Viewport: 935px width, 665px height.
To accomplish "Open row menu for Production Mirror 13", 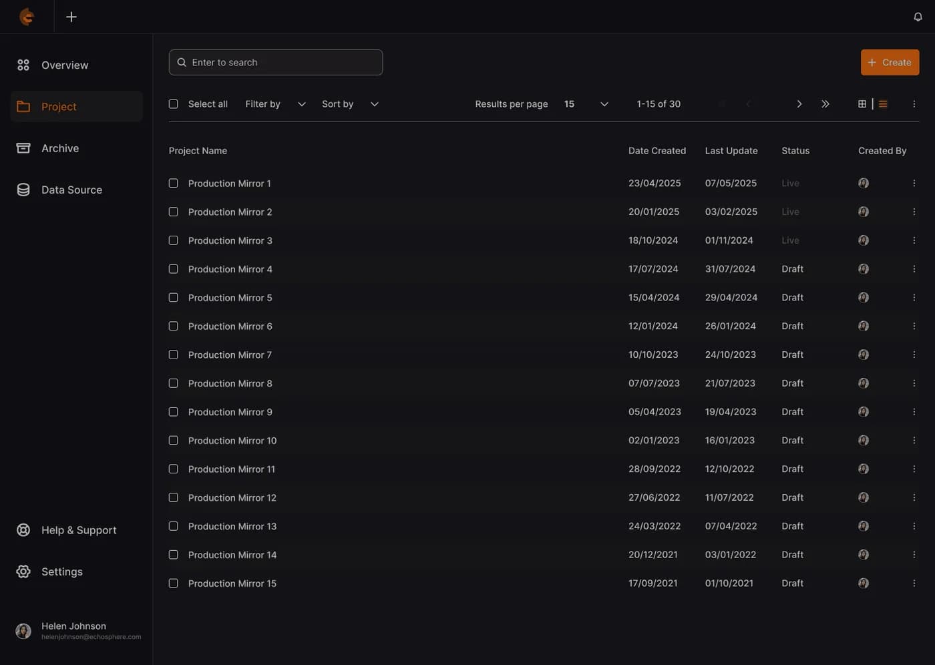I will tap(914, 526).
